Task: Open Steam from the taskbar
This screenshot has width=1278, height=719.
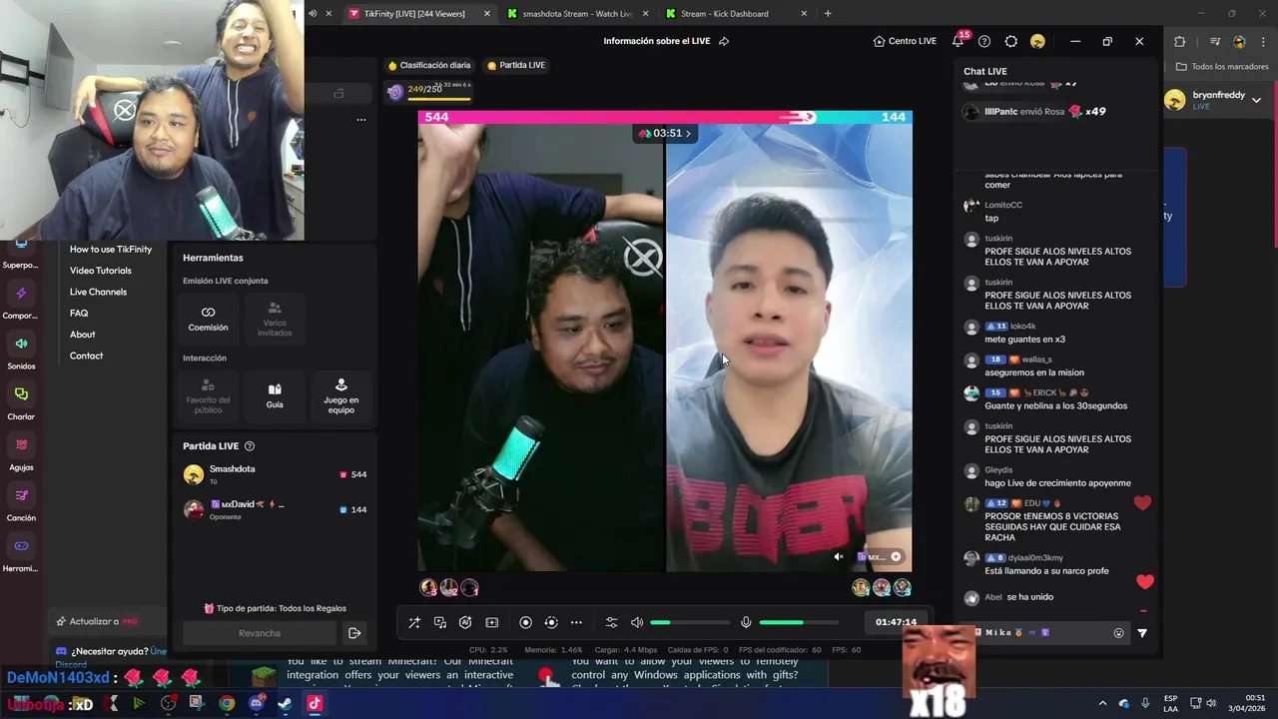Action: [285, 703]
